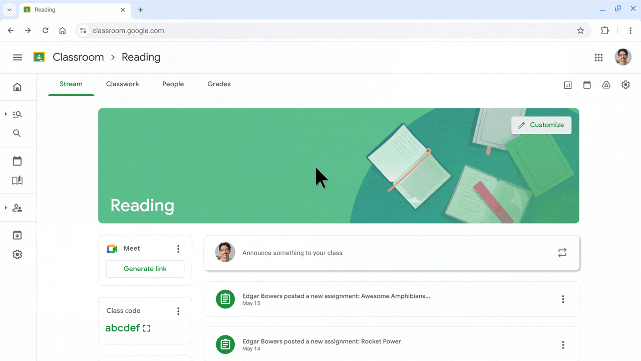Click the Classroom breadcrumb link
641x361 pixels.
click(x=78, y=57)
